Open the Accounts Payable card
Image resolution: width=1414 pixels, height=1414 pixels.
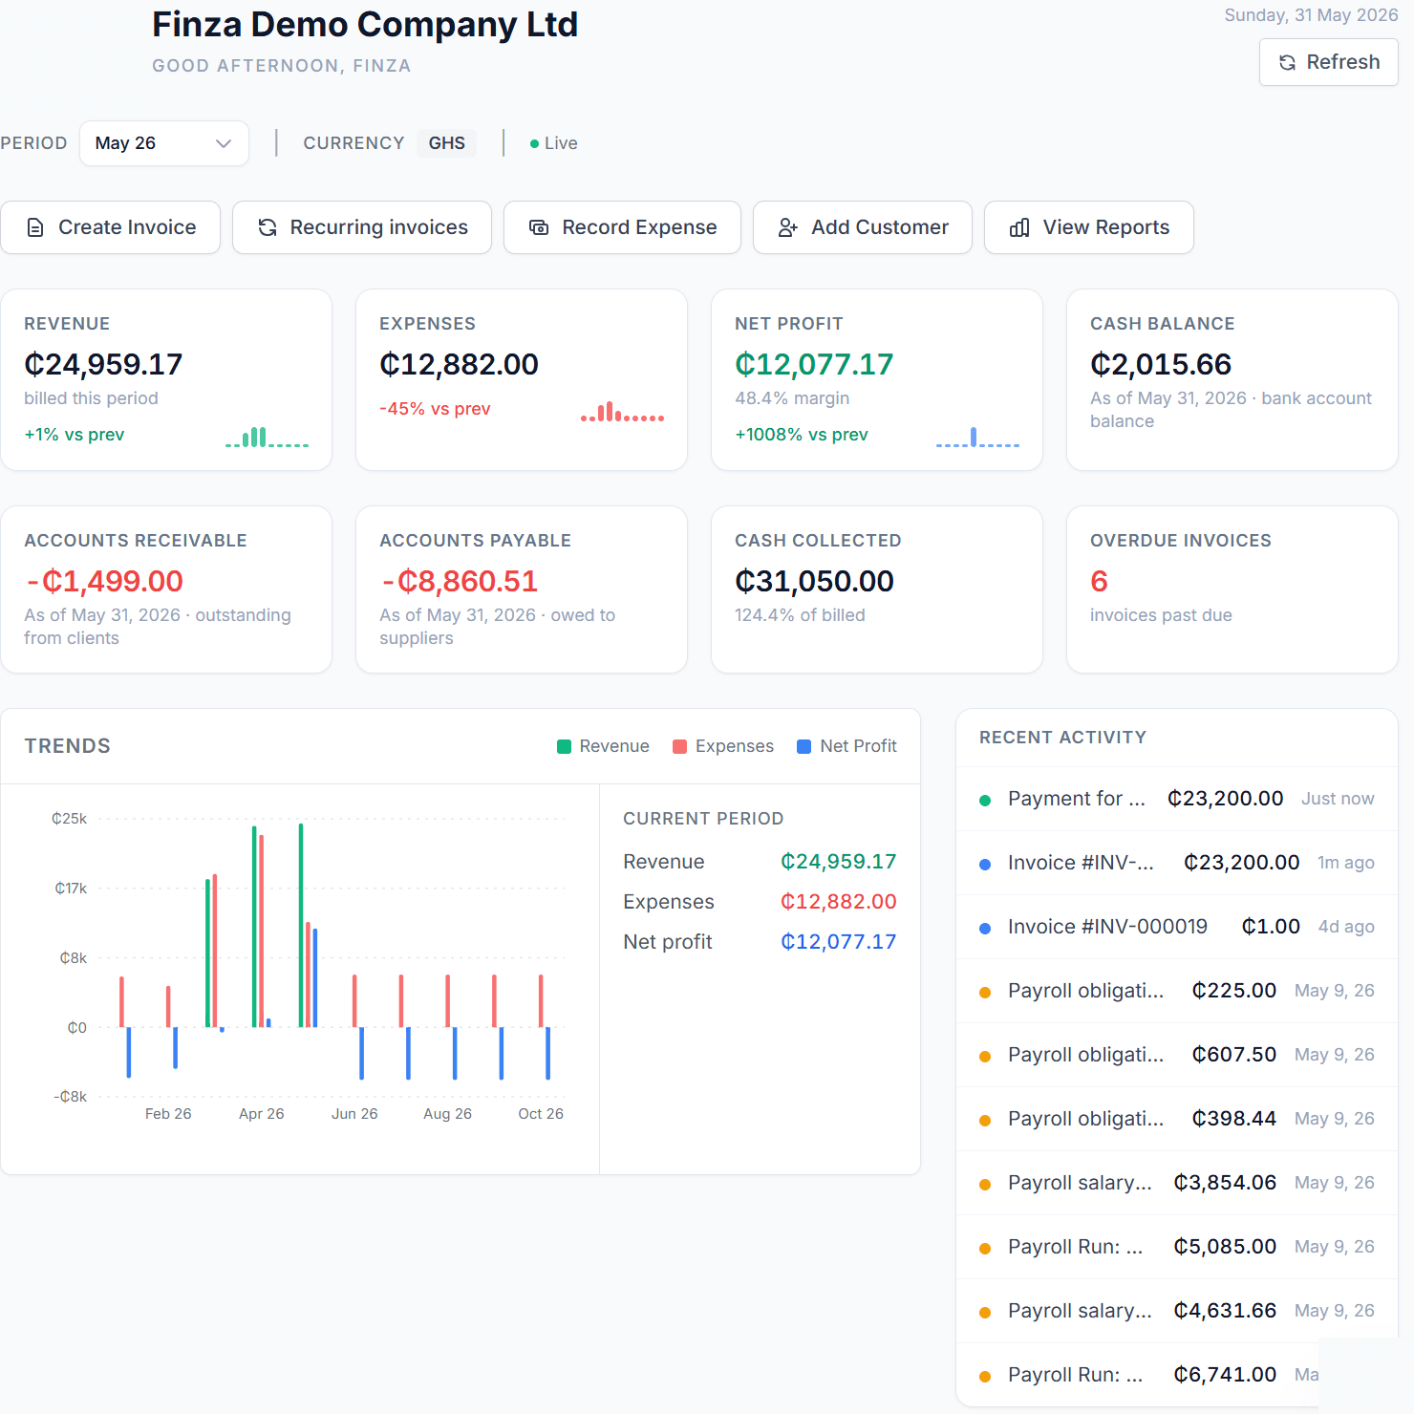point(522,589)
